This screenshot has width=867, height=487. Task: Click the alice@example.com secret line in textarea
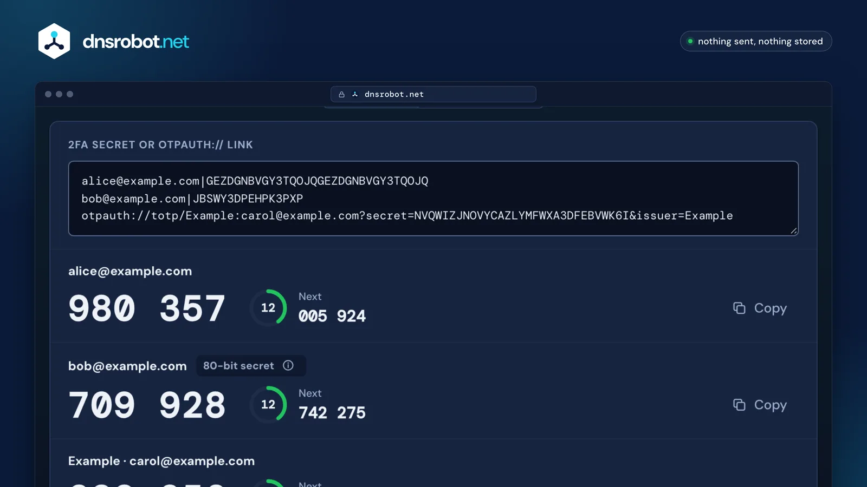(255, 181)
